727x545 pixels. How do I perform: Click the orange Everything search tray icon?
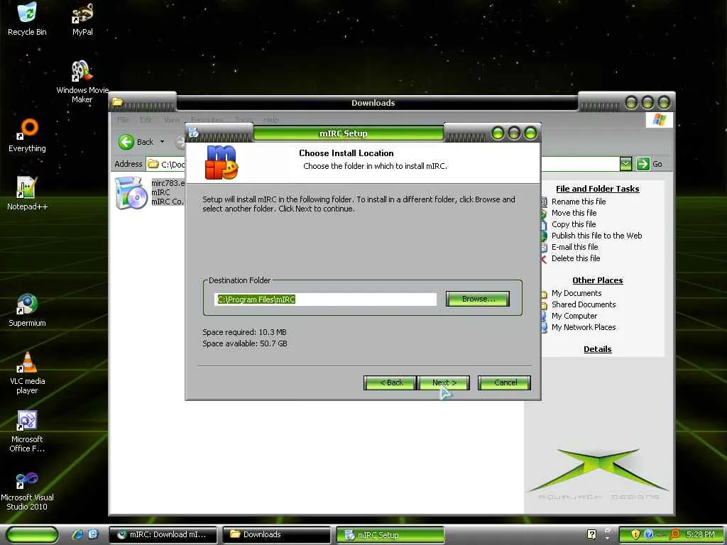674,534
